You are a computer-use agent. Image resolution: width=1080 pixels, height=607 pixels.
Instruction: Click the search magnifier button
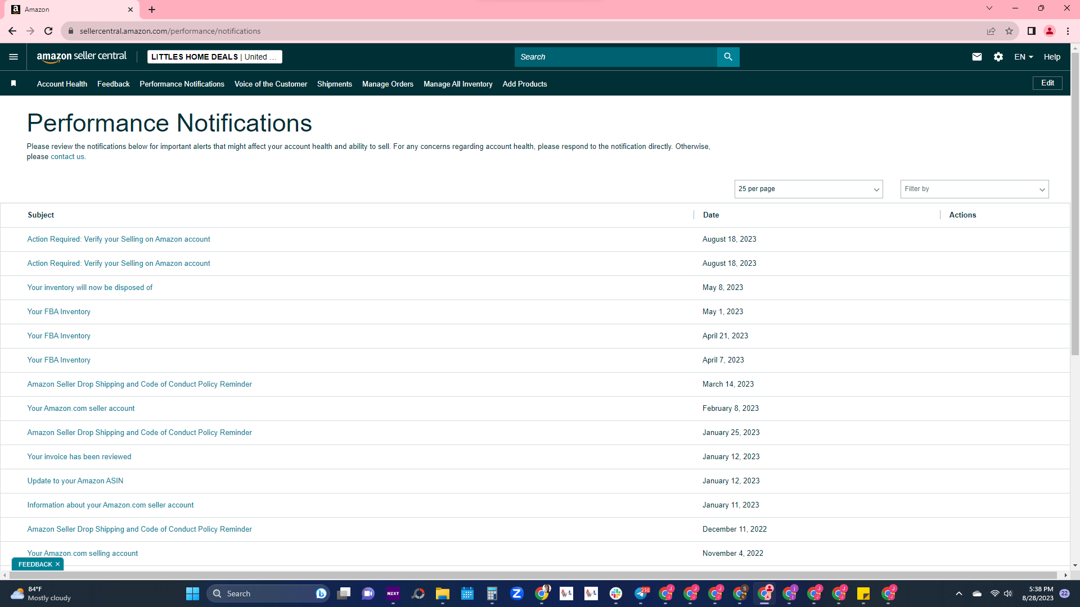point(728,57)
